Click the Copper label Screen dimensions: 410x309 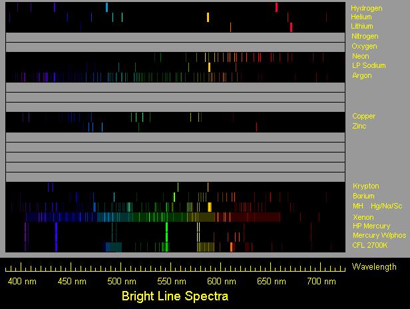click(x=363, y=116)
